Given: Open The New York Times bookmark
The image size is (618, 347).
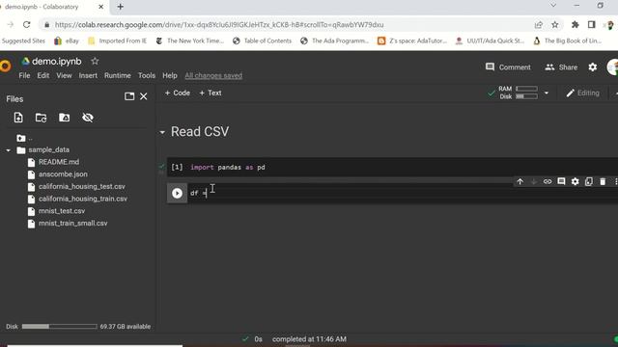Looking at the screenshot, I should pyautogui.click(x=189, y=40).
